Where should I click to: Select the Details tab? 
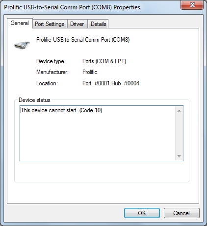98,24
